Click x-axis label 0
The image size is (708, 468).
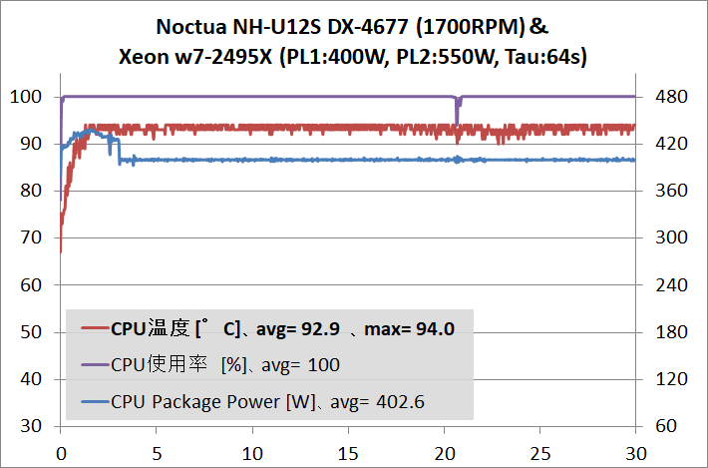click(x=61, y=454)
